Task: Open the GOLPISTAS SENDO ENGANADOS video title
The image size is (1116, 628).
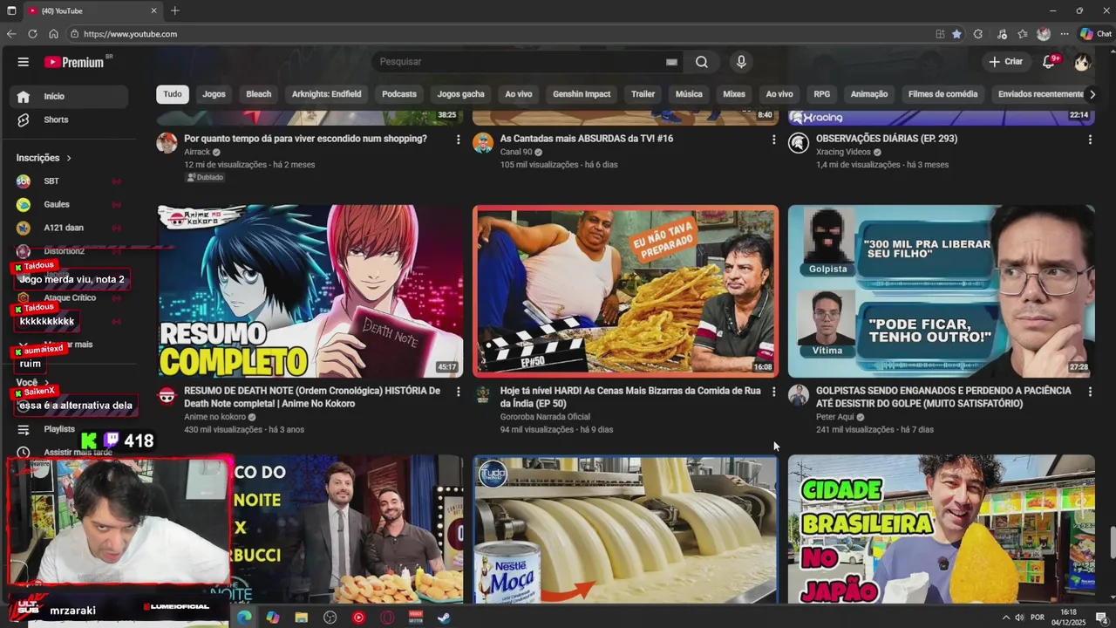Action: [x=943, y=397]
